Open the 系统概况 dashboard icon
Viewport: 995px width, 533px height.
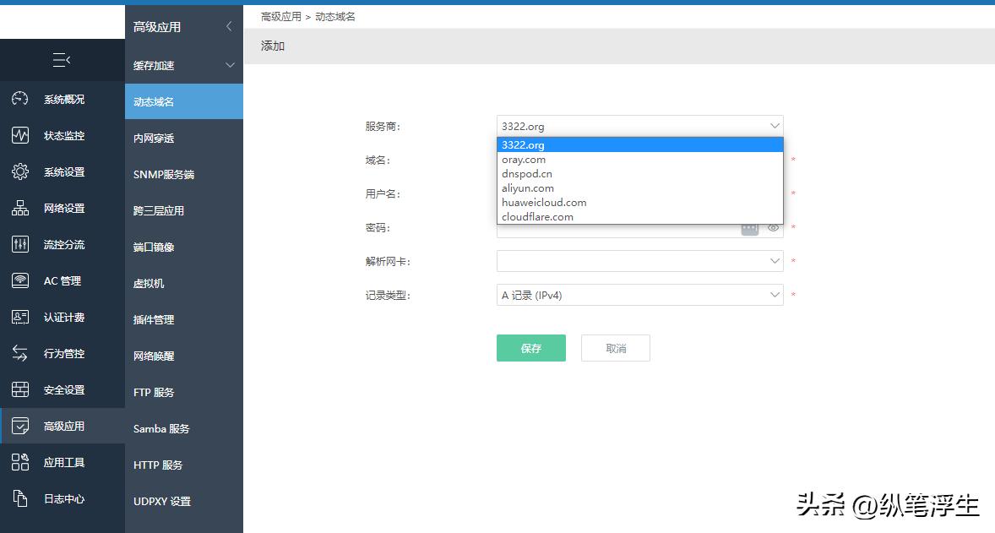[19, 99]
